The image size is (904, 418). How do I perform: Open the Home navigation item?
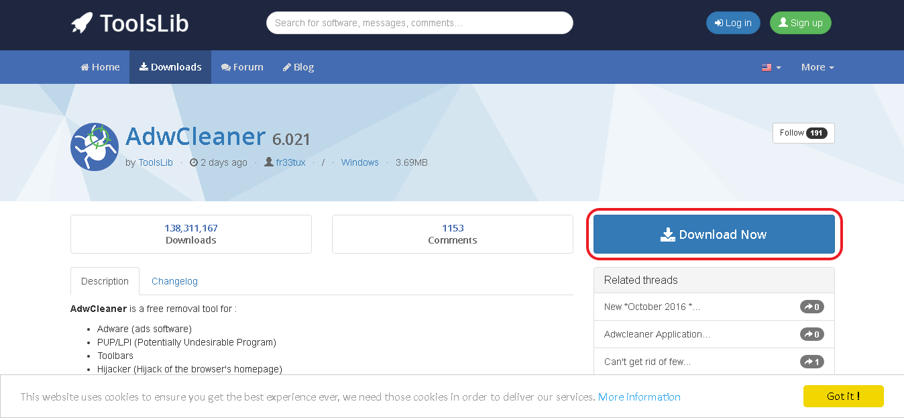click(x=100, y=67)
